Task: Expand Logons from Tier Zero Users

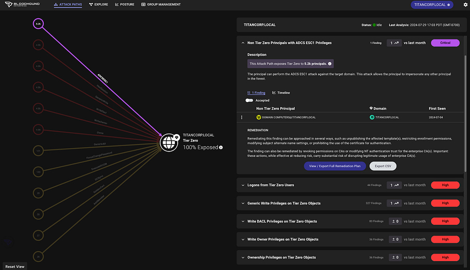Action: pyautogui.click(x=243, y=185)
